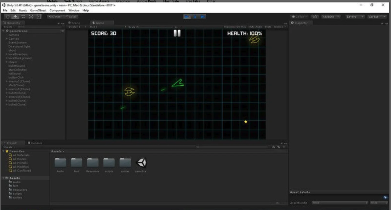Image resolution: width=391 pixels, height=210 pixels.
Task: Toggle the Stats overlay
Action: [x=268, y=27]
